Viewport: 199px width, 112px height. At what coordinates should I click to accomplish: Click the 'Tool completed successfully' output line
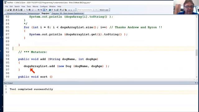[x=31, y=89]
